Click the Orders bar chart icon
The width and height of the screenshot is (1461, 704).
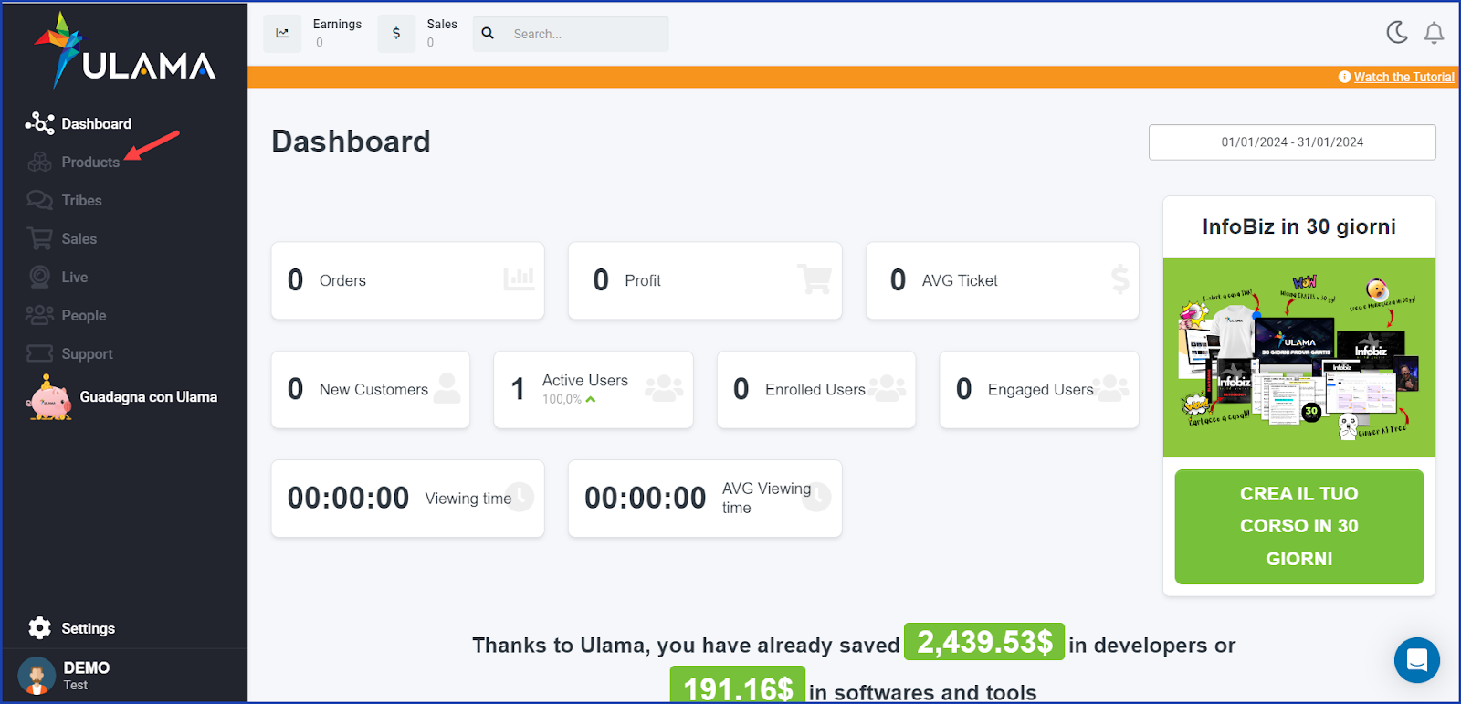point(519,278)
